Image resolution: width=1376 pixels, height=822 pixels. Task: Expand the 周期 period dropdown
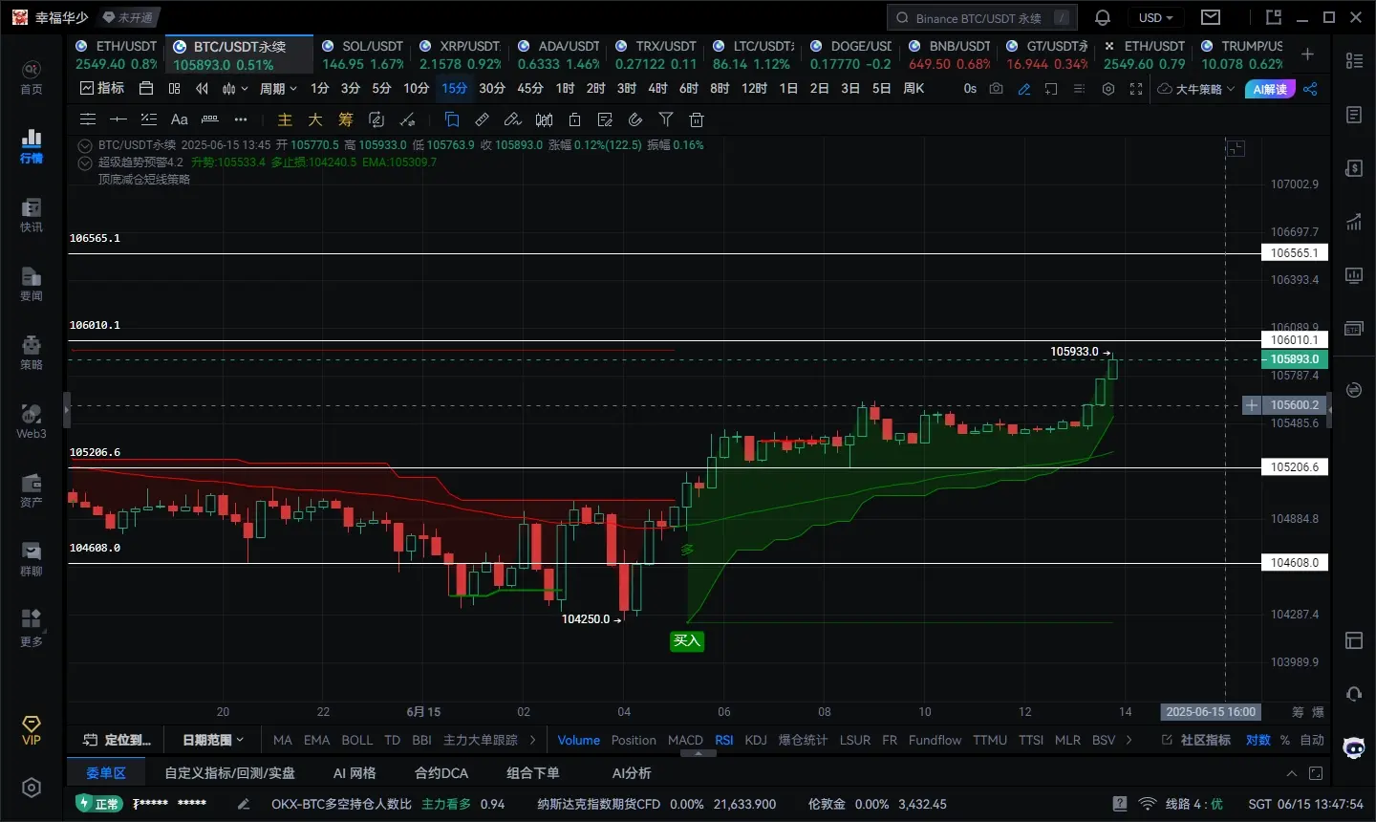pyautogui.click(x=278, y=89)
